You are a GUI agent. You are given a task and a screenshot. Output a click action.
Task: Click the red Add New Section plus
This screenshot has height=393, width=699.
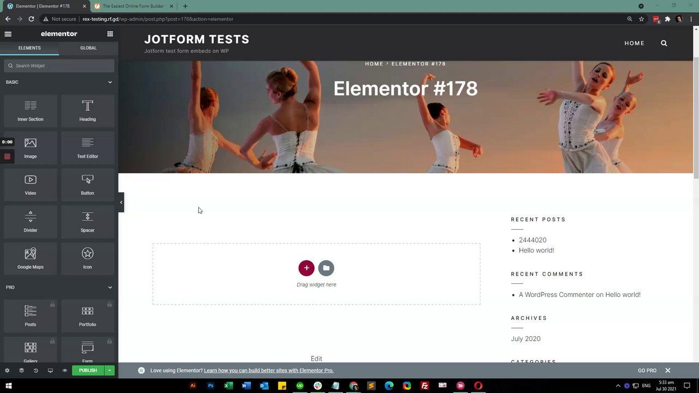point(306,268)
